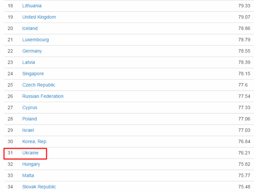254x192 pixels.
Task: Click the Malta link
Action: click(x=28, y=175)
